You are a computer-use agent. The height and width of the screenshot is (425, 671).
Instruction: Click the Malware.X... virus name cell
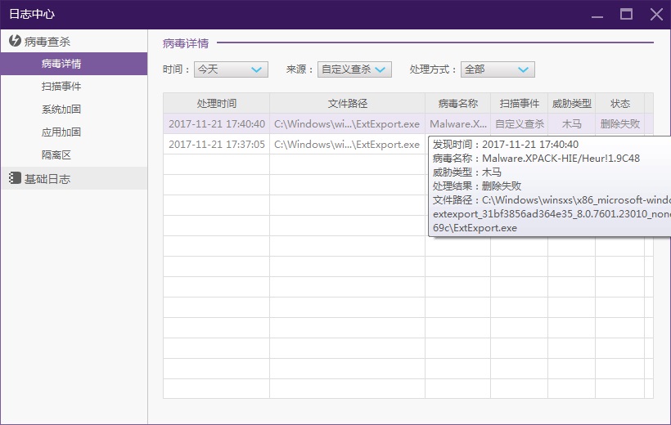(x=458, y=124)
